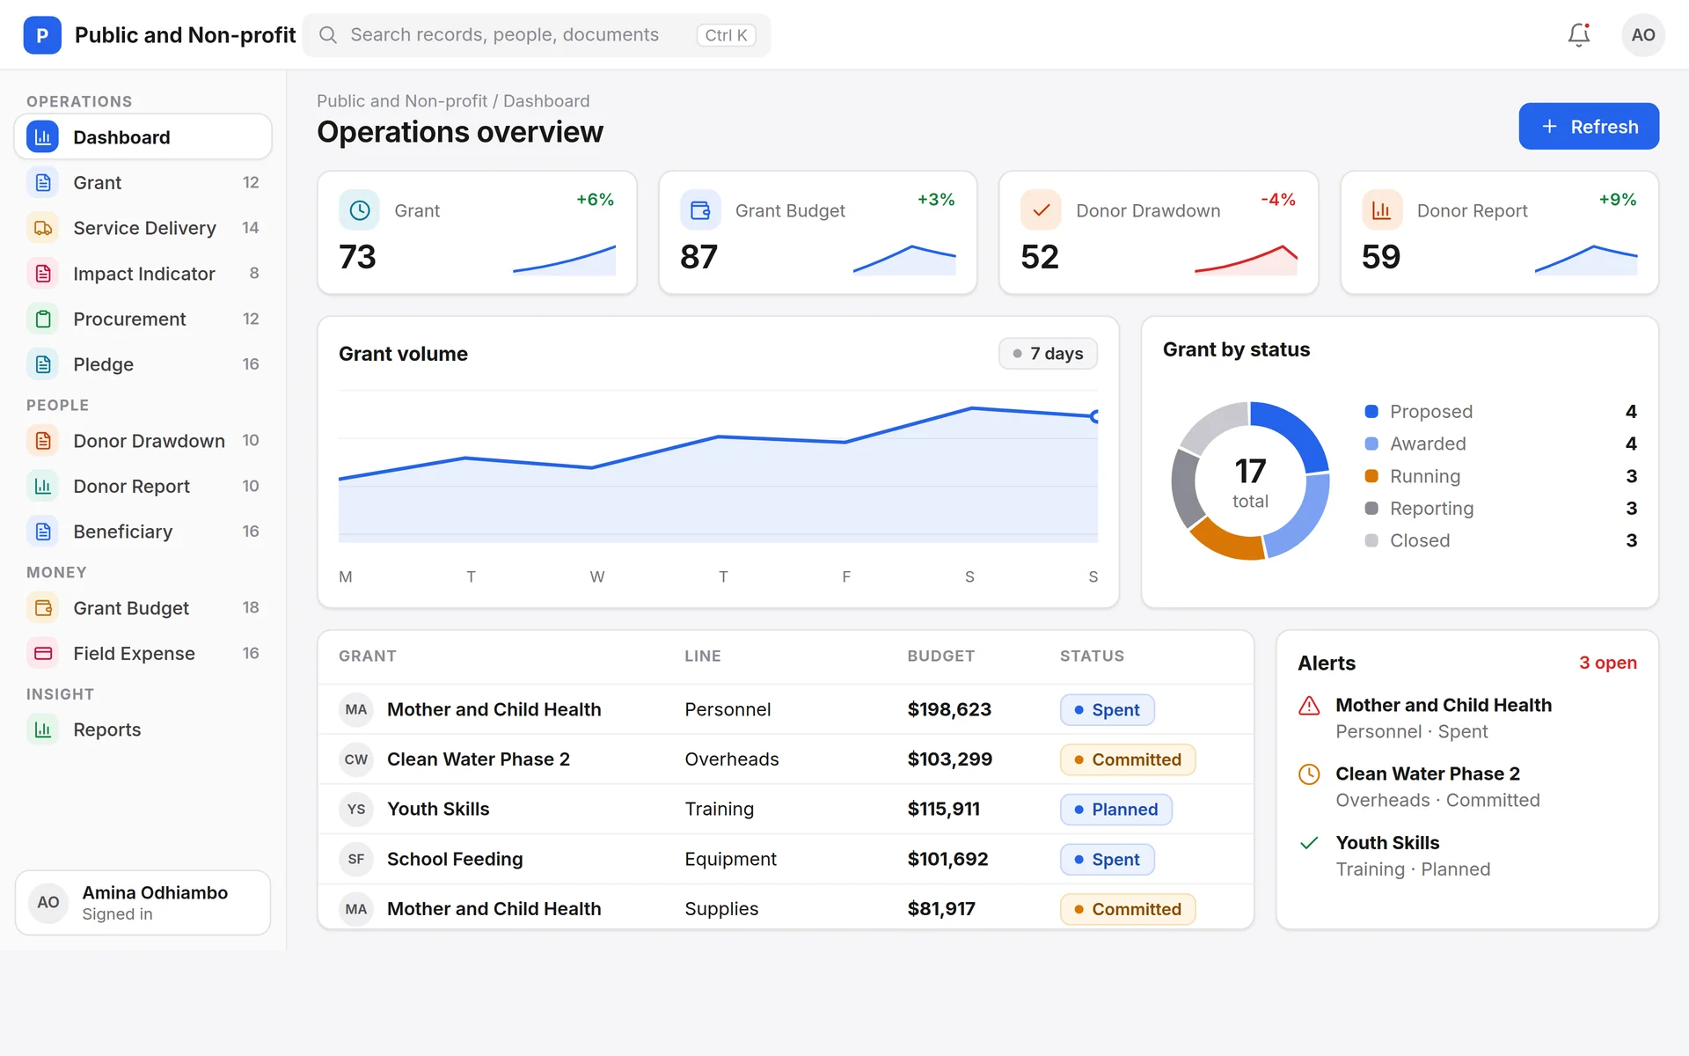The width and height of the screenshot is (1689, 1056).
Task: Click the Grant Budget 87 stat card
Action: tap(817, 232)
